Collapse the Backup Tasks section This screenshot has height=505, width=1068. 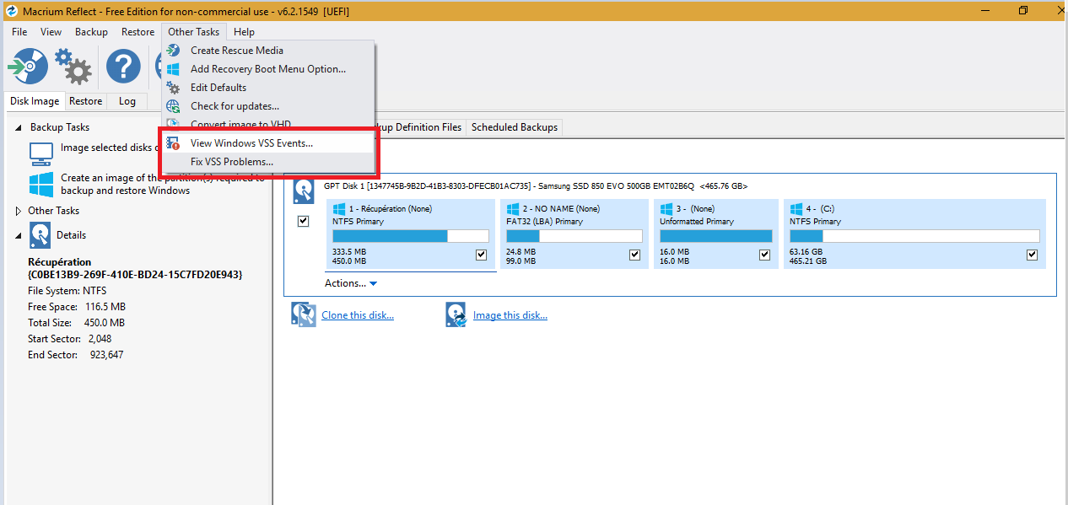(19, 127)
